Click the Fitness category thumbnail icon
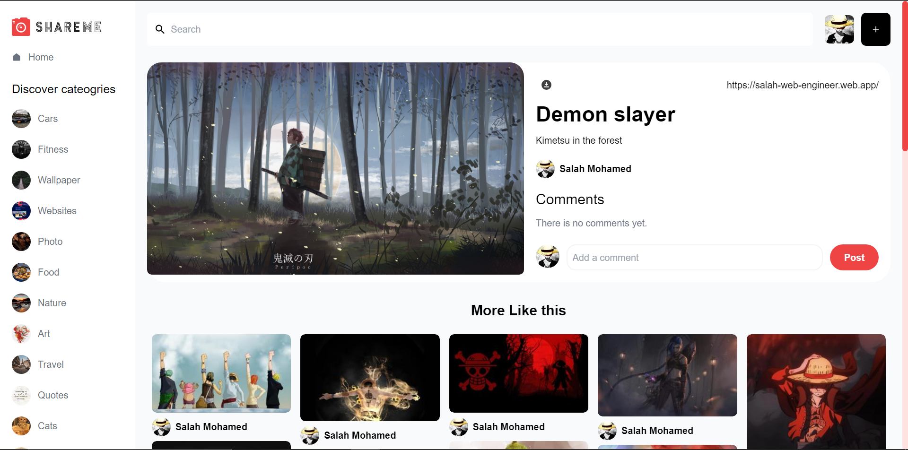 21,149
